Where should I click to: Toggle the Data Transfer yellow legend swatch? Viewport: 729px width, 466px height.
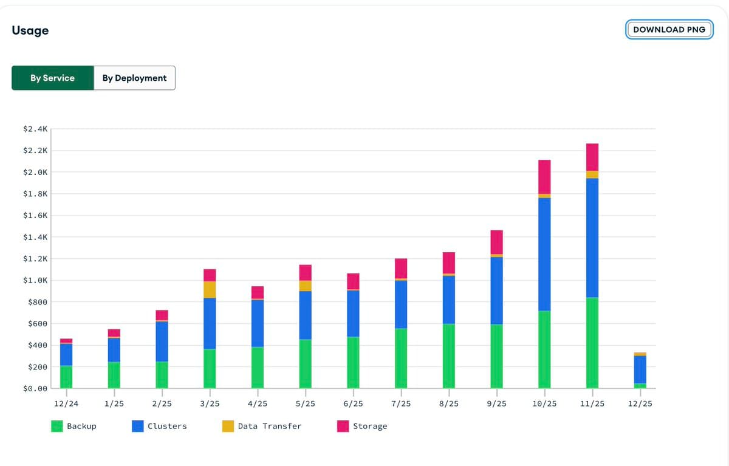(x=228, y=426)
